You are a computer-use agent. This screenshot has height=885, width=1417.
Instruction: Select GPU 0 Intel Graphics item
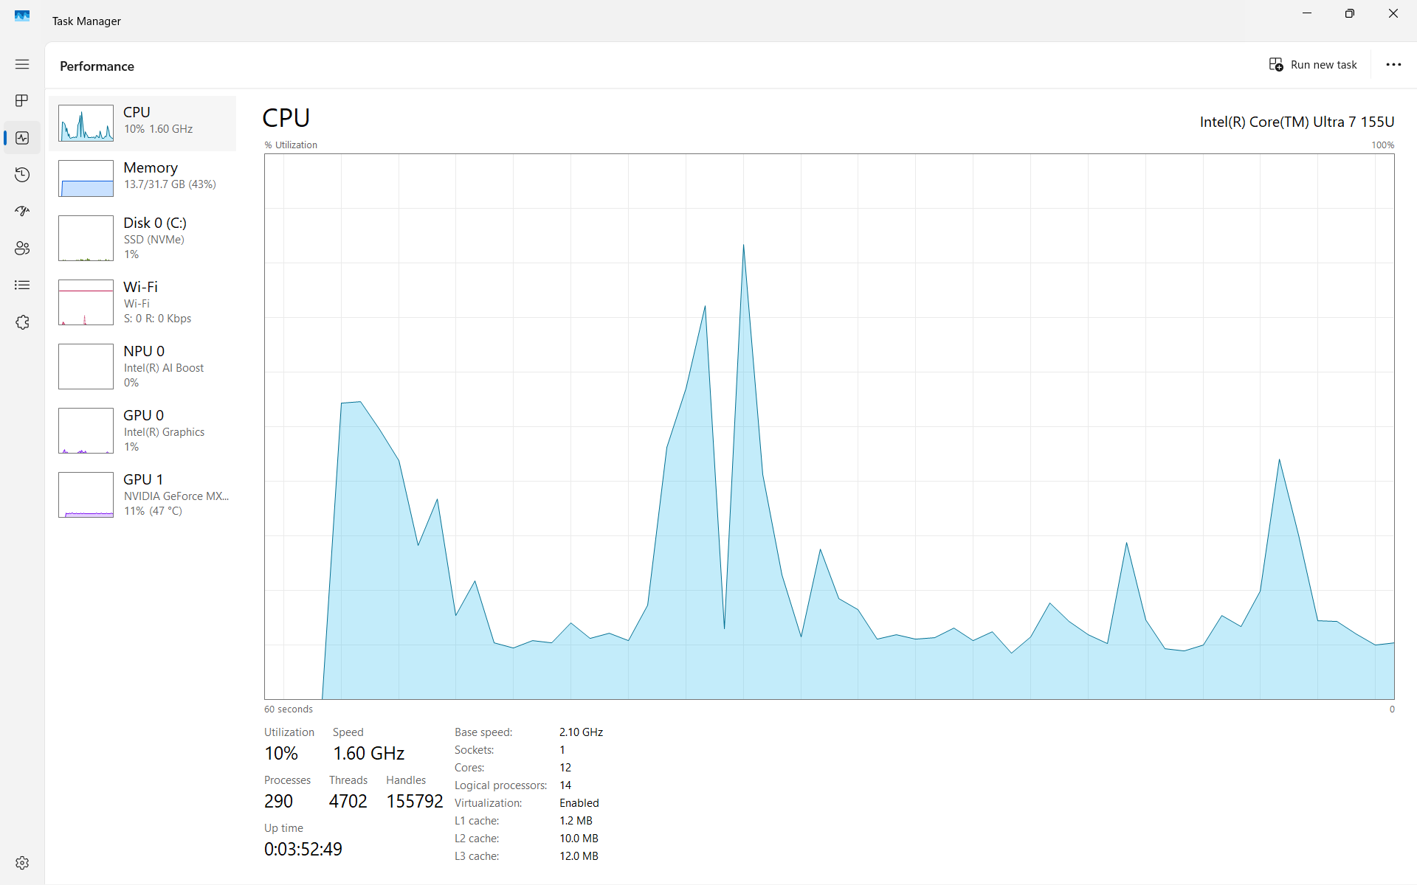(x=170, y=430)
